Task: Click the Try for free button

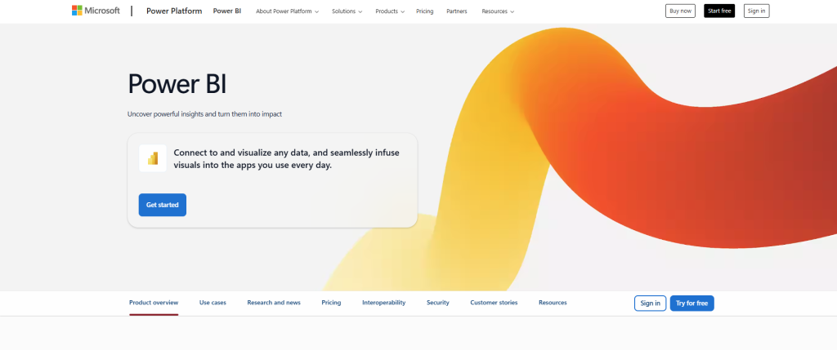Action: click(x=692, y=303)
